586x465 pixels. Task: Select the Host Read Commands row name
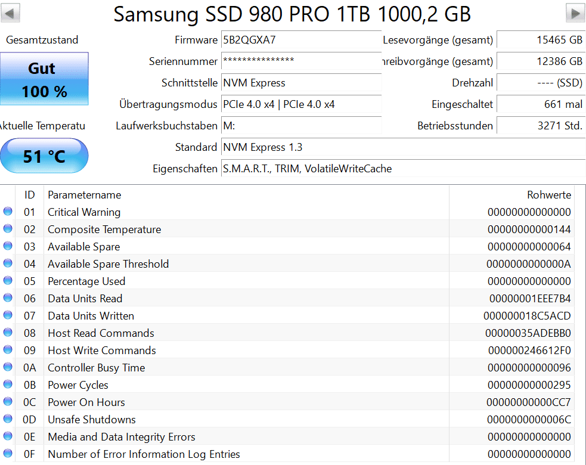click(x=101, y=333)
